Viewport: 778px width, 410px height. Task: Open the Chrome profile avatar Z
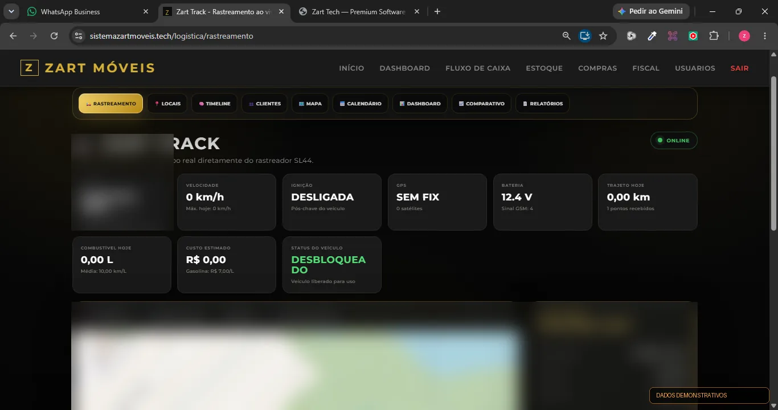(744, 36)
